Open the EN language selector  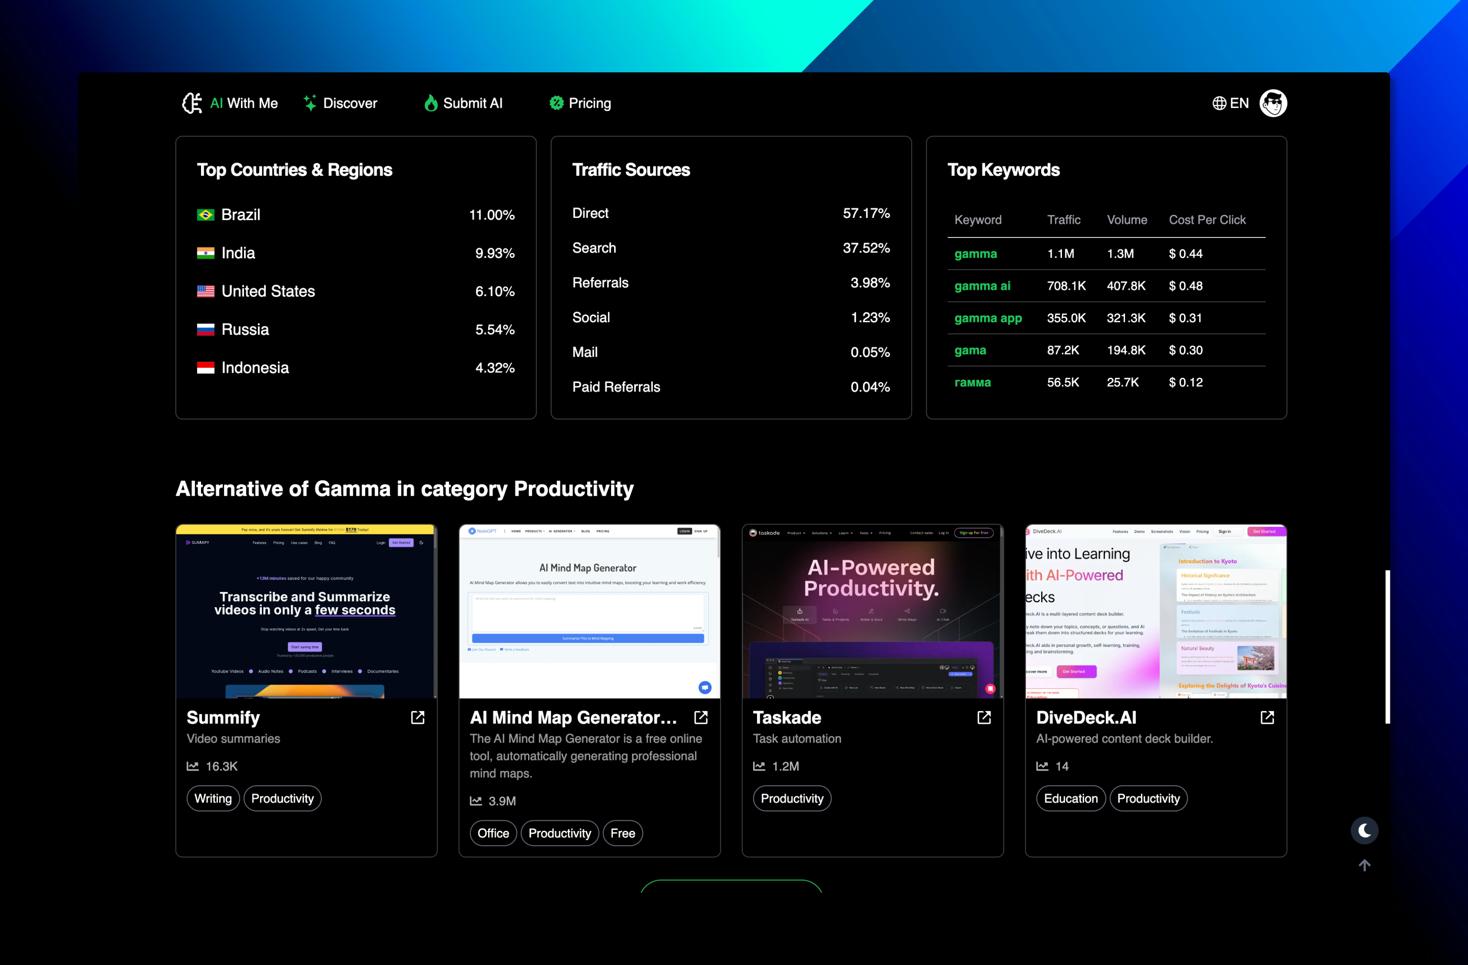pyautogui.click(x=1230, y=103)
